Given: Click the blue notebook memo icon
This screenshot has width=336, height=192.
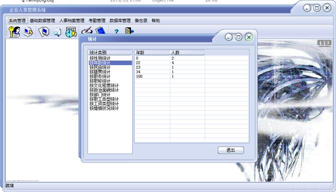Looking at the screenshot, I should 100,30.
